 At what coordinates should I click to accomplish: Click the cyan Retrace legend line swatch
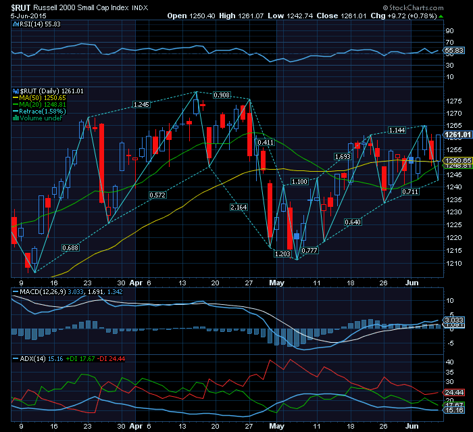coord(16,112)
